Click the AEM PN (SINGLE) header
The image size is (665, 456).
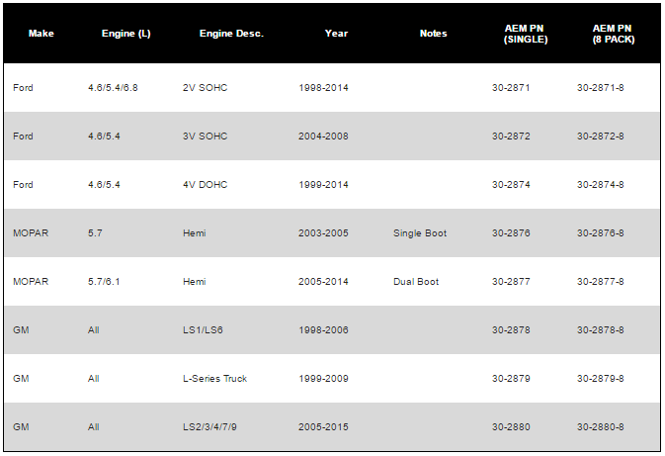point(519,34)
